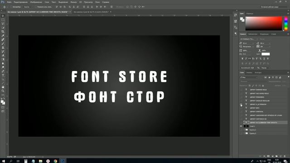The height and width of the screenshot is (163, 290).
Task: Toggle the layer filter on/off switch
Action: coord(288,77)
